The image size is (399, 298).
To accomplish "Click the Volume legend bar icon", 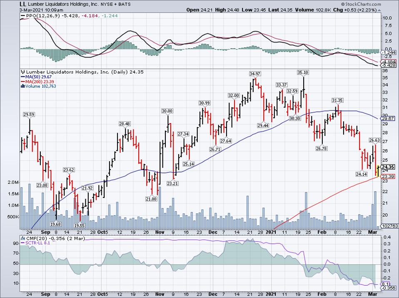I will click(x=23, y=86).
